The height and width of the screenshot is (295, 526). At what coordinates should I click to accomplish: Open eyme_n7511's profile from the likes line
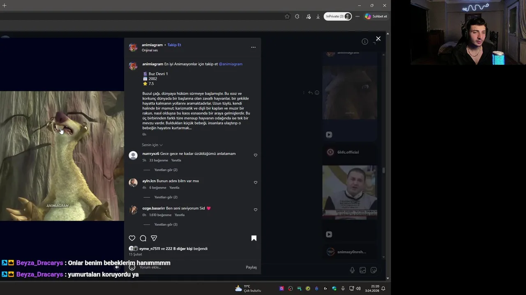coord(150,249)
